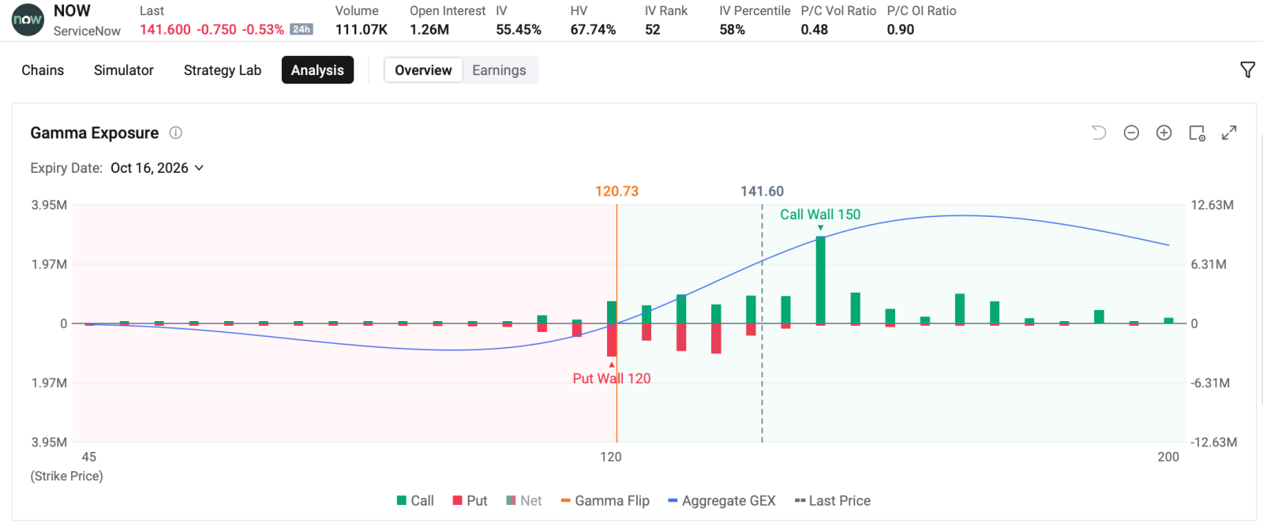Image resolution: width=1263 pixels, height=527 pixels.
Task: Switch to the Earnings sub-tab
Action: coord(499,70)
